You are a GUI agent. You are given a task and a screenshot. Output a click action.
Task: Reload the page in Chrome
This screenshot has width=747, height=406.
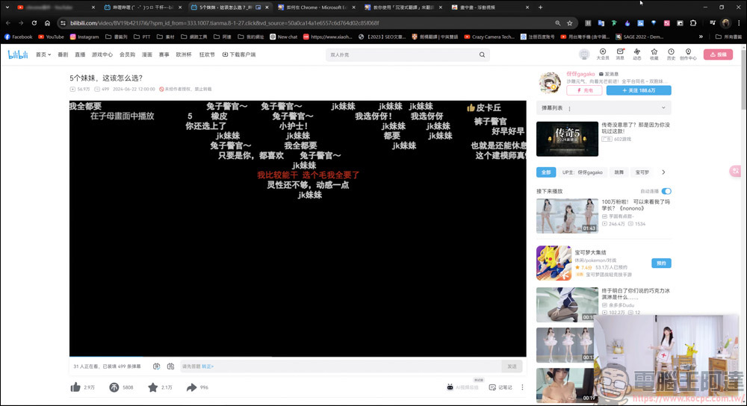34,23
